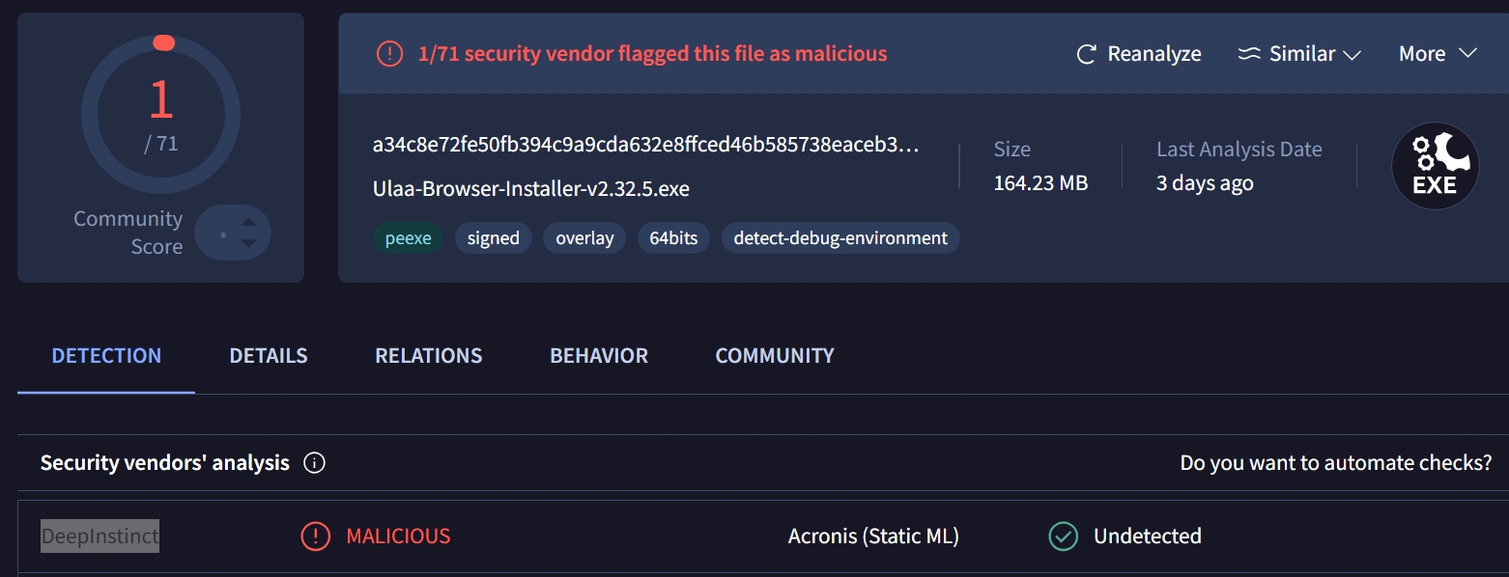
Task: Open the RELATIONS tab
Action: [x=428, y=356]
